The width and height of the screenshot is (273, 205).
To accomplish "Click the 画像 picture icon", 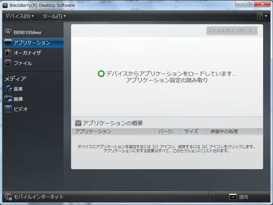I will click(8, 99).
